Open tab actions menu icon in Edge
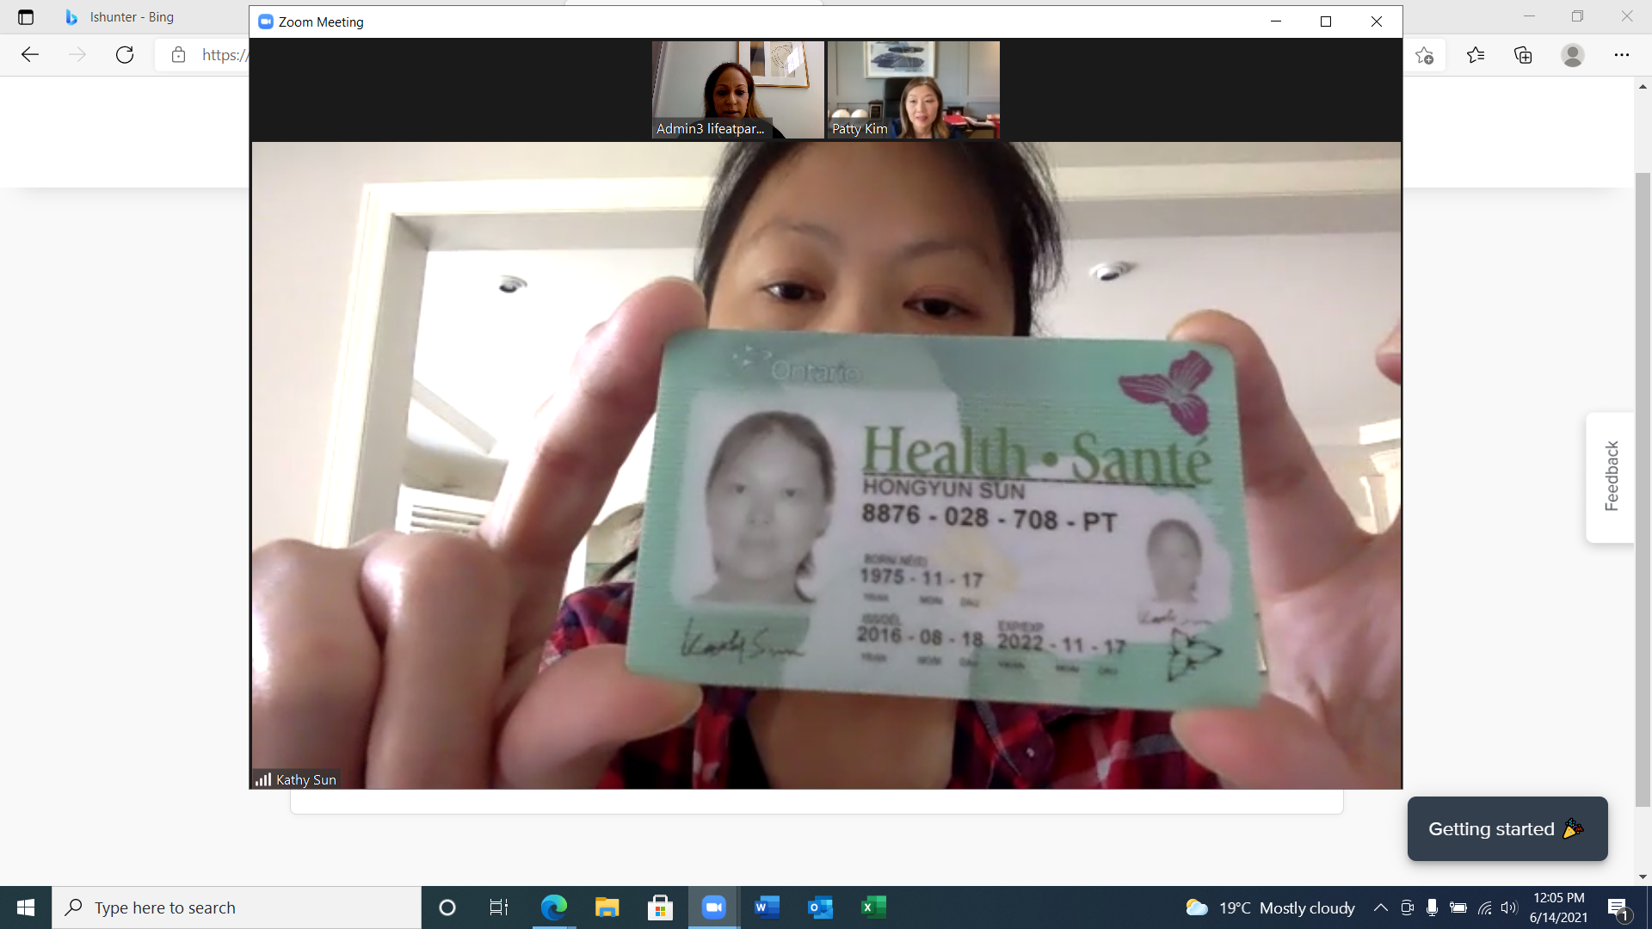Screen dimensions: 1652x929 tap(26, 17)
